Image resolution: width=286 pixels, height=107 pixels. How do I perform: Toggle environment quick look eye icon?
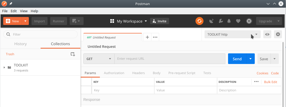click(x=267, y=34)
